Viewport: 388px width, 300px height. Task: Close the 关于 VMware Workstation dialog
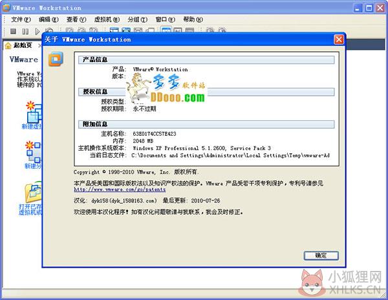click(339, 39)
